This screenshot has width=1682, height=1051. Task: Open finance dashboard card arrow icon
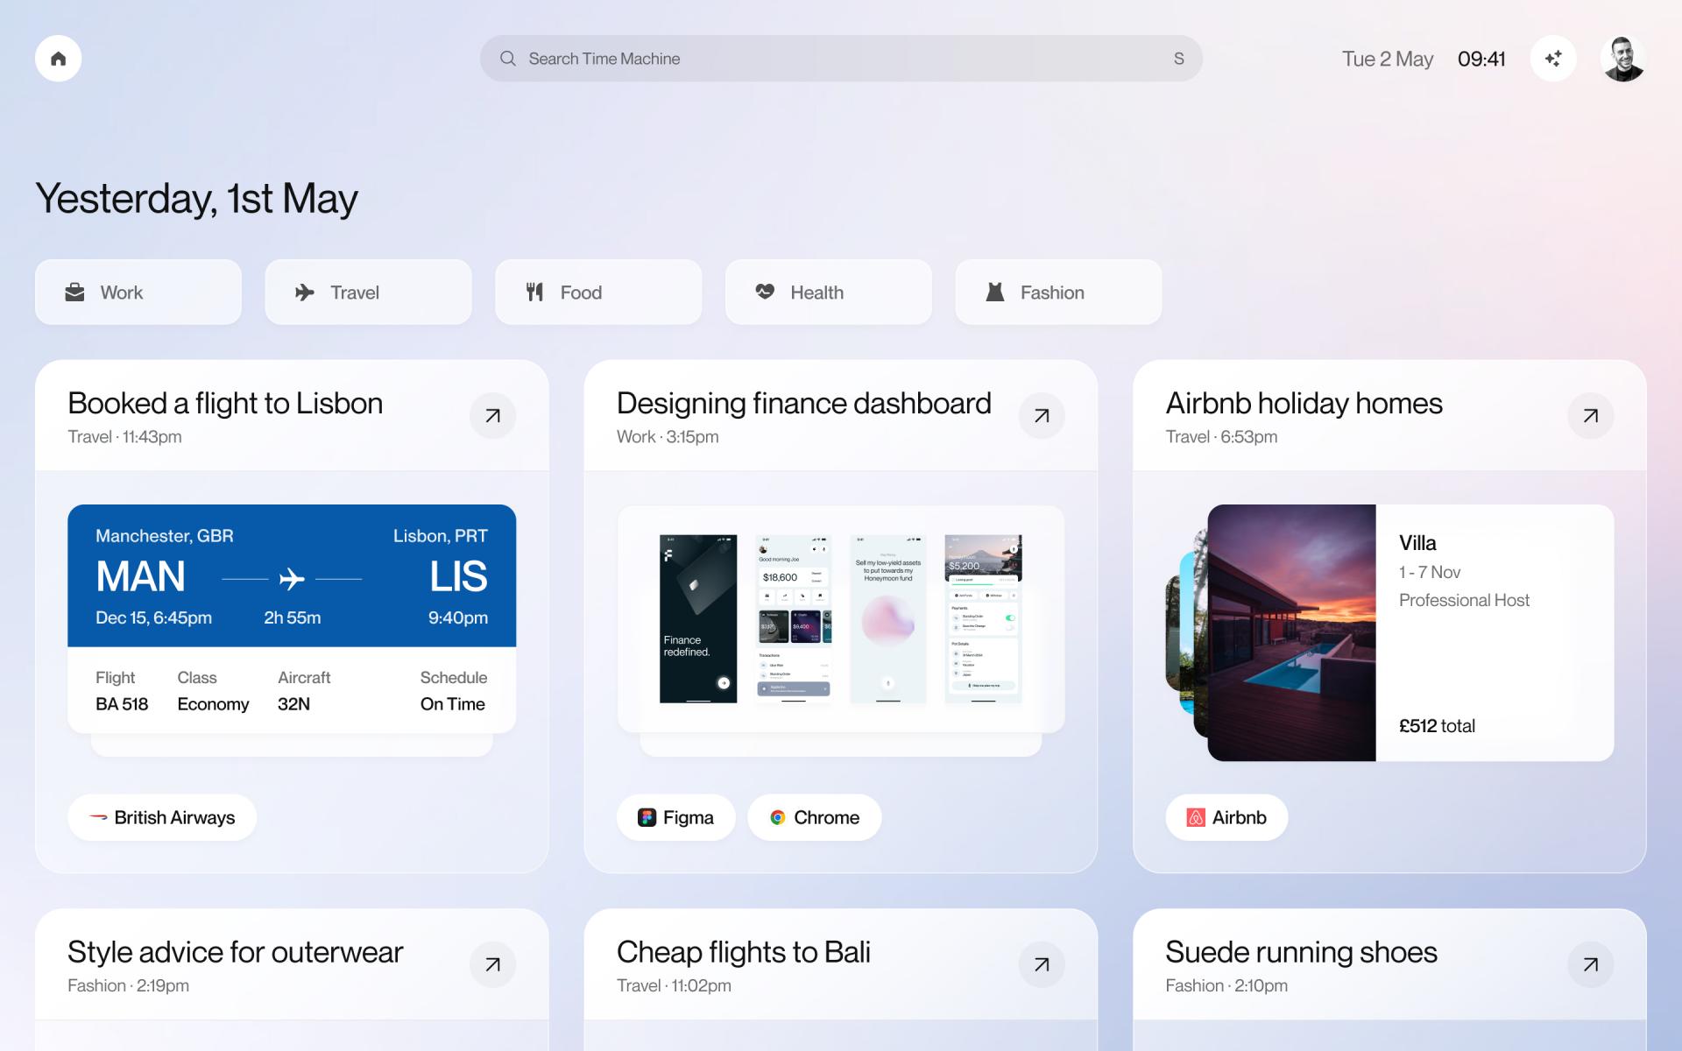[1041, 415]
